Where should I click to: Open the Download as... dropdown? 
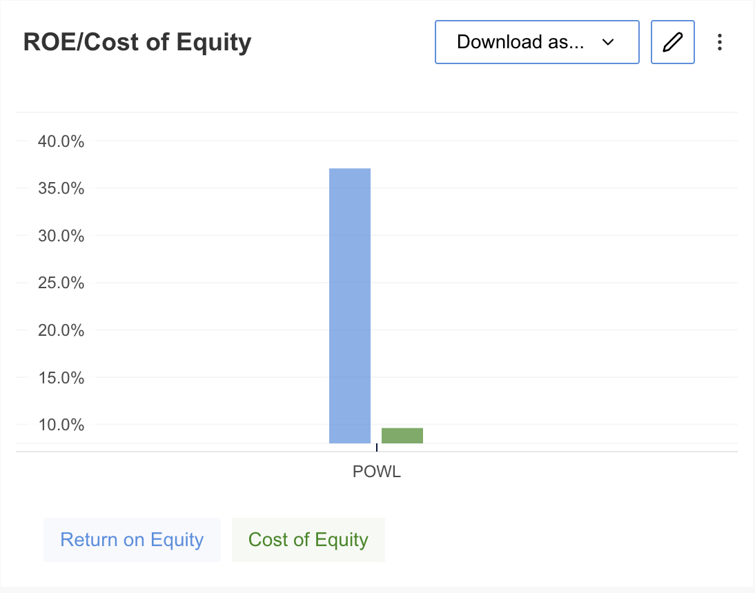pos(537,42)
